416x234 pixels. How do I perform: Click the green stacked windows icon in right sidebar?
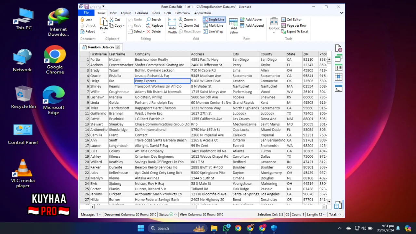(x=338, y=58)
